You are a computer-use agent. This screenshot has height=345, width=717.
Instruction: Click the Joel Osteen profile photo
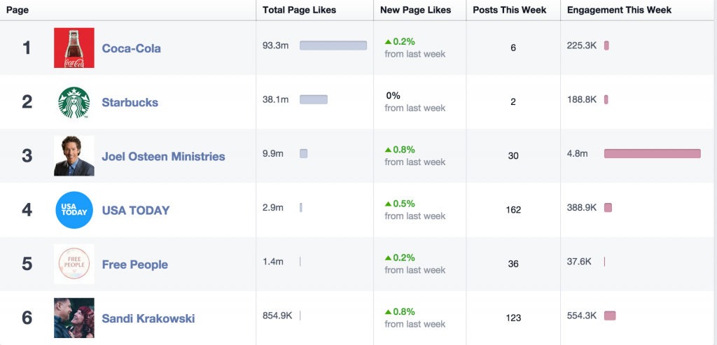click(x=74, y=156)
